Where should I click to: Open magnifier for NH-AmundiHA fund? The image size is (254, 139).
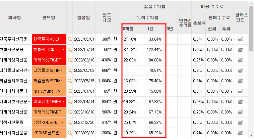(70, 91)
